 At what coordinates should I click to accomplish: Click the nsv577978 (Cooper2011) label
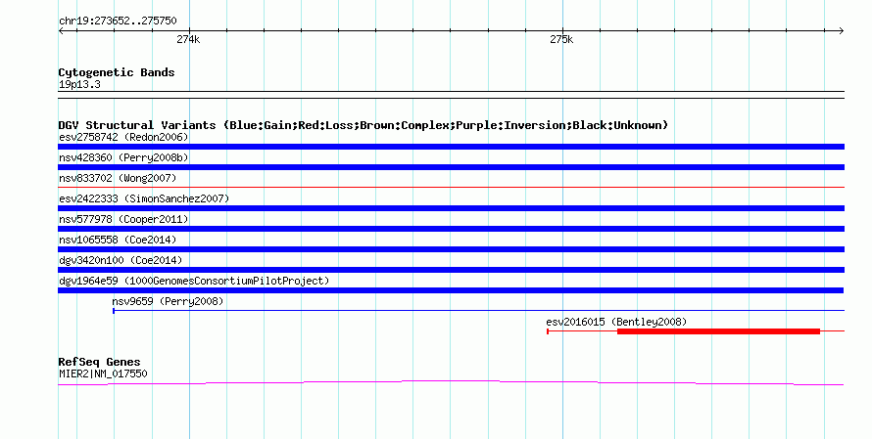[123, 219]
